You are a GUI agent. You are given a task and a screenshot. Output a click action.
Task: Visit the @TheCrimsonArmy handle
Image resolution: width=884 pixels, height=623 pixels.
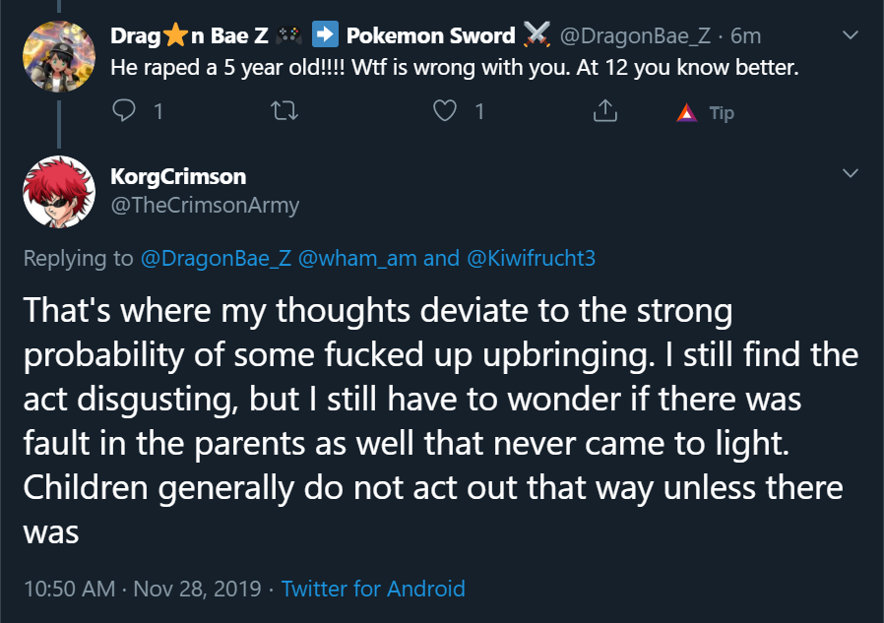point(205,206)
